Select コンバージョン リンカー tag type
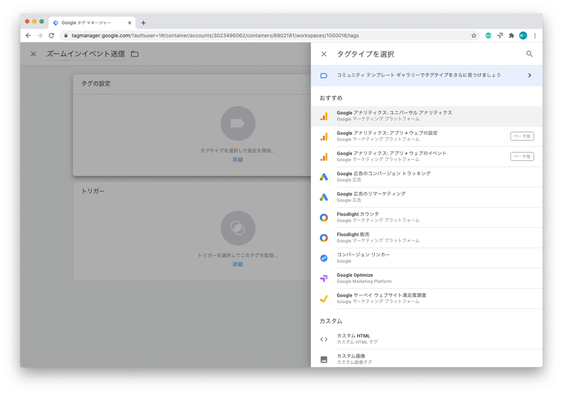The width and height of the screenshot is (563, 394). coord(426,258)
